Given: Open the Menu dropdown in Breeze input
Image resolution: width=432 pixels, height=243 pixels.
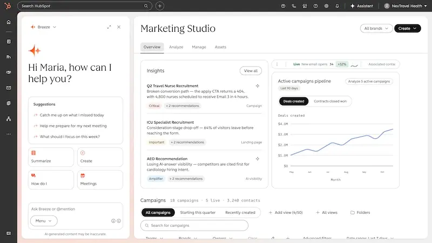Looking at the screenshot, I should tap(44, 221).
